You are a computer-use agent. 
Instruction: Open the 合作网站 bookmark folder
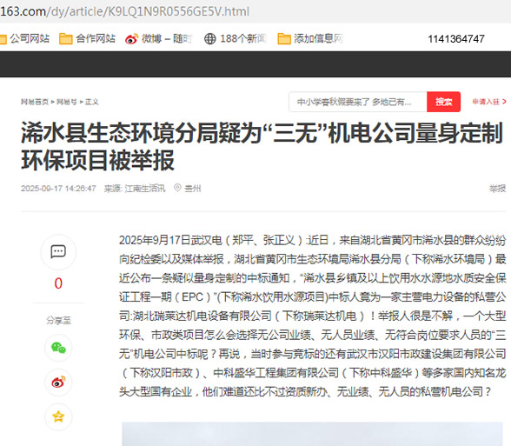[x=87, y=39]
